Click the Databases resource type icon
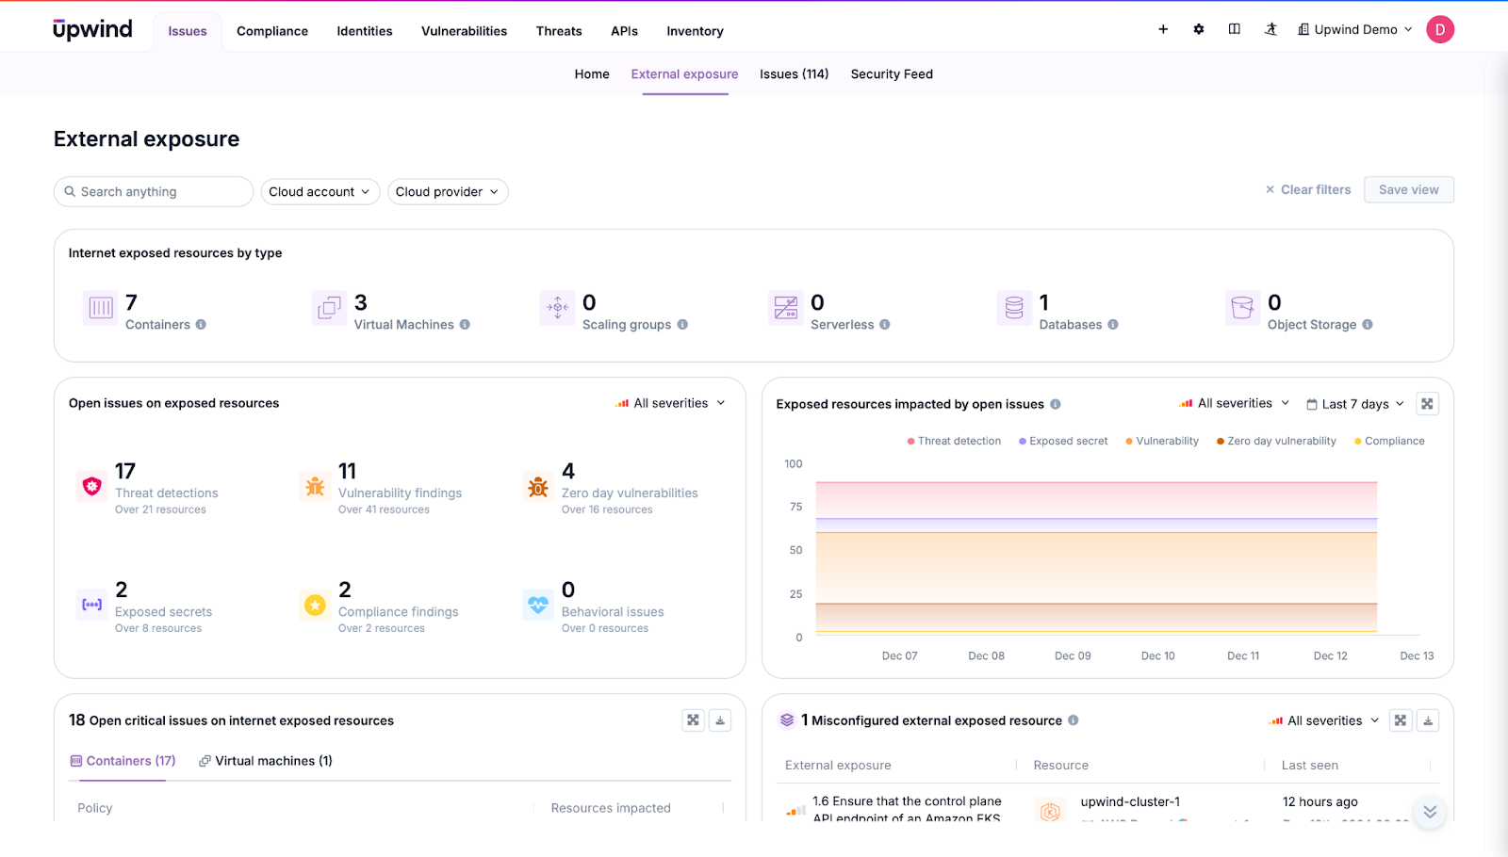 (1013, 309)
